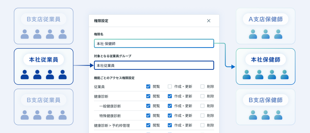Click the 特殊健康診断 row label

[x=110, y=116]
